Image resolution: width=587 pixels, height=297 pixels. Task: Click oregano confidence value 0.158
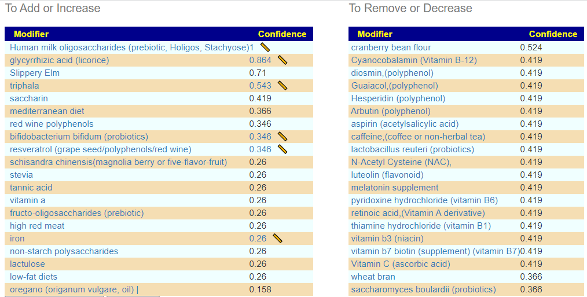point(260,289)
